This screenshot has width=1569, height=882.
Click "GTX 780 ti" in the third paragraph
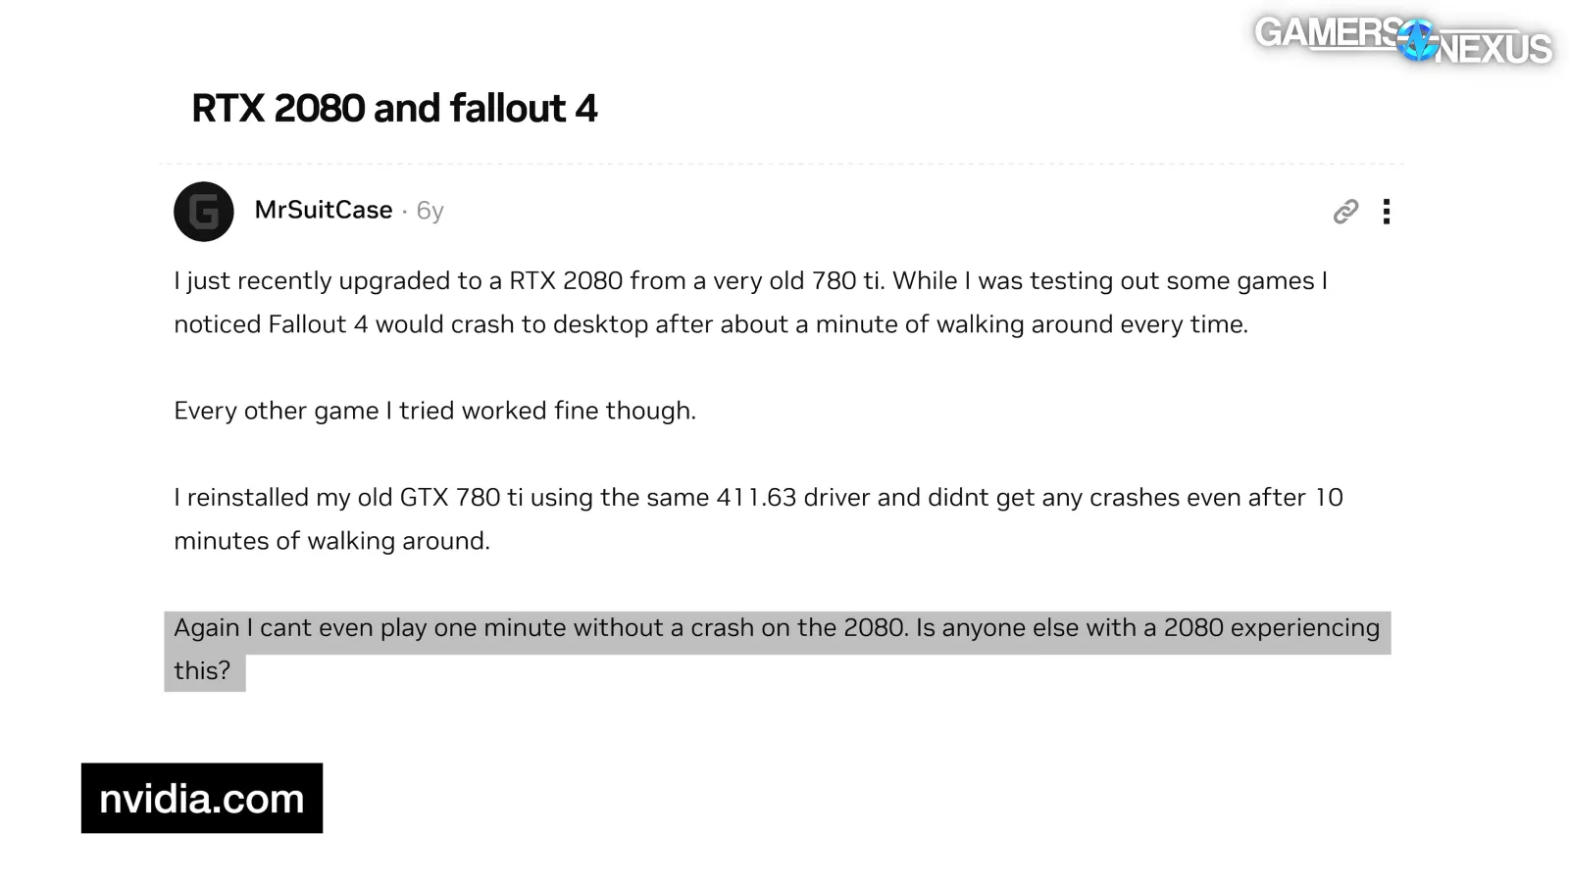[462, 498]
